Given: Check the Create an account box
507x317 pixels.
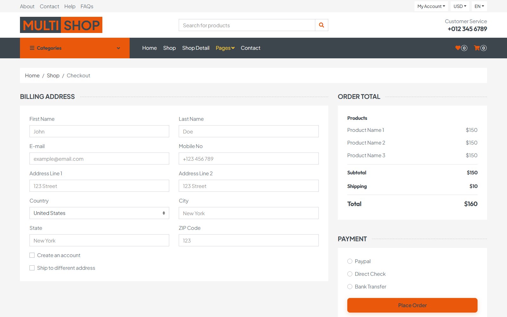Looking at the screenshot, I should click(x=32, y=255).
